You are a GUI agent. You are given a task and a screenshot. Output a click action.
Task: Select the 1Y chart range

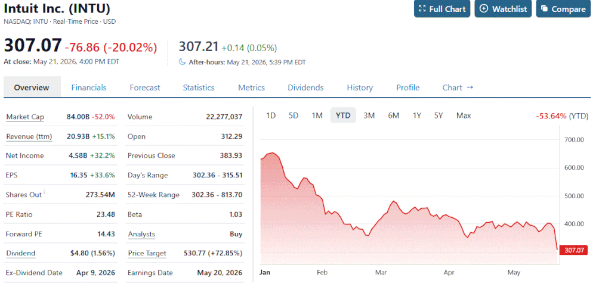click(x=417, y=116)
